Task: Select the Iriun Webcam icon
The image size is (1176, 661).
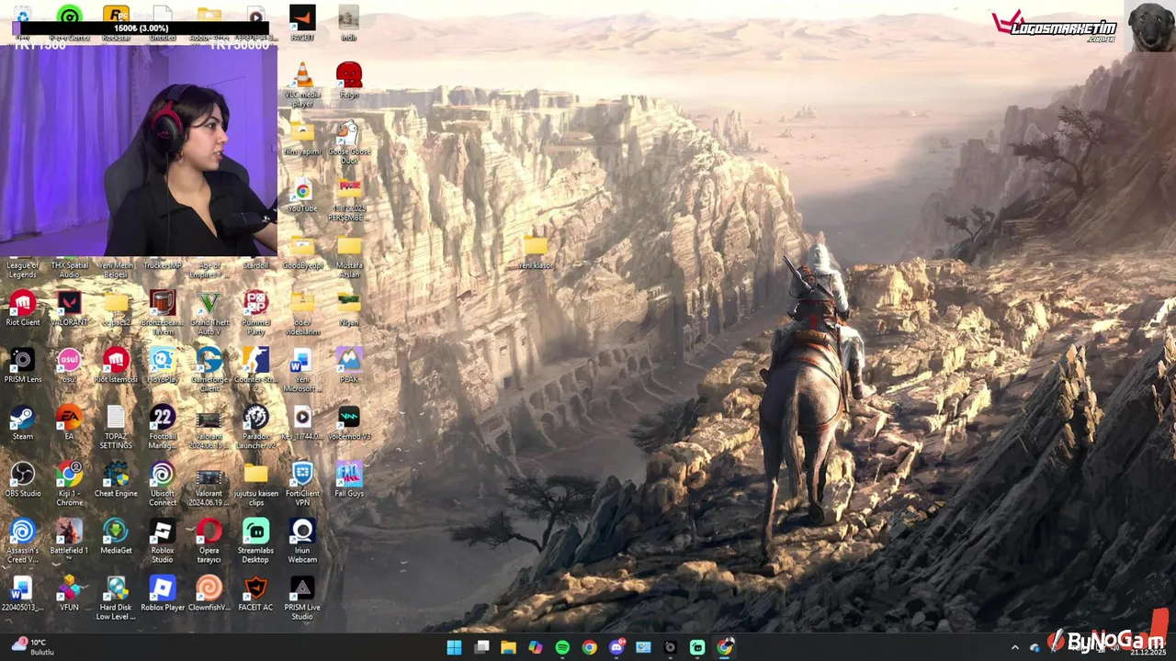Action: coord(302,541)
